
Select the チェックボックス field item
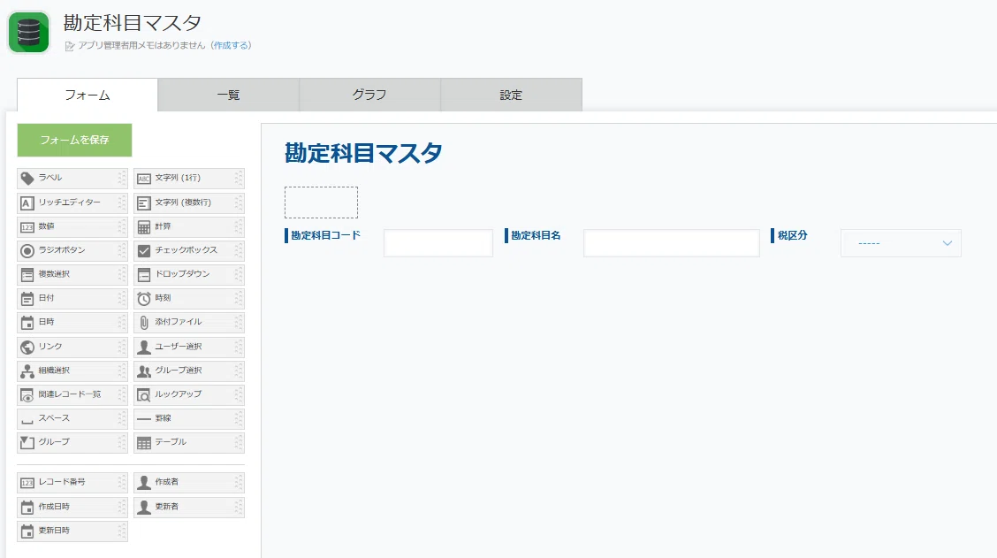point(189,250)
